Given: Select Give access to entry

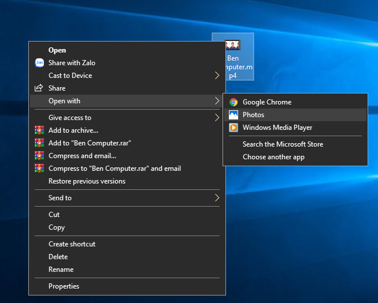Looking at the screenshot, I should (x=127, y=118).
